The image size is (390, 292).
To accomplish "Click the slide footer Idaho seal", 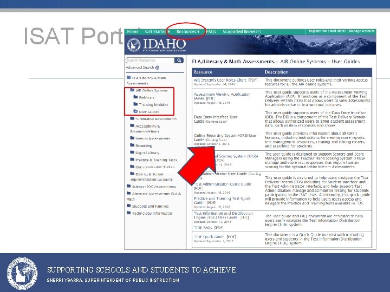I will [x=22, y=274].
